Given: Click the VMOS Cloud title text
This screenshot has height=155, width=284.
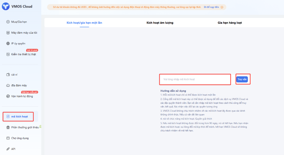Looking at the screenshot, I should 22,7.
